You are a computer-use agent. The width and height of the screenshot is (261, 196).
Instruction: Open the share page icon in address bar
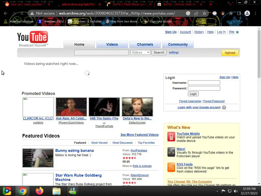[196, 13]
